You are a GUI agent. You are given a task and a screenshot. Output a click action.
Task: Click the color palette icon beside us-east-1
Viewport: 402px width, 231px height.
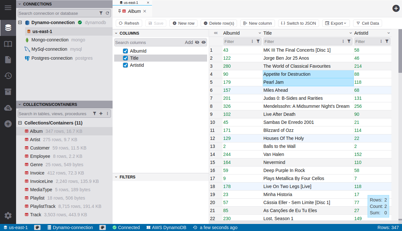37,227
